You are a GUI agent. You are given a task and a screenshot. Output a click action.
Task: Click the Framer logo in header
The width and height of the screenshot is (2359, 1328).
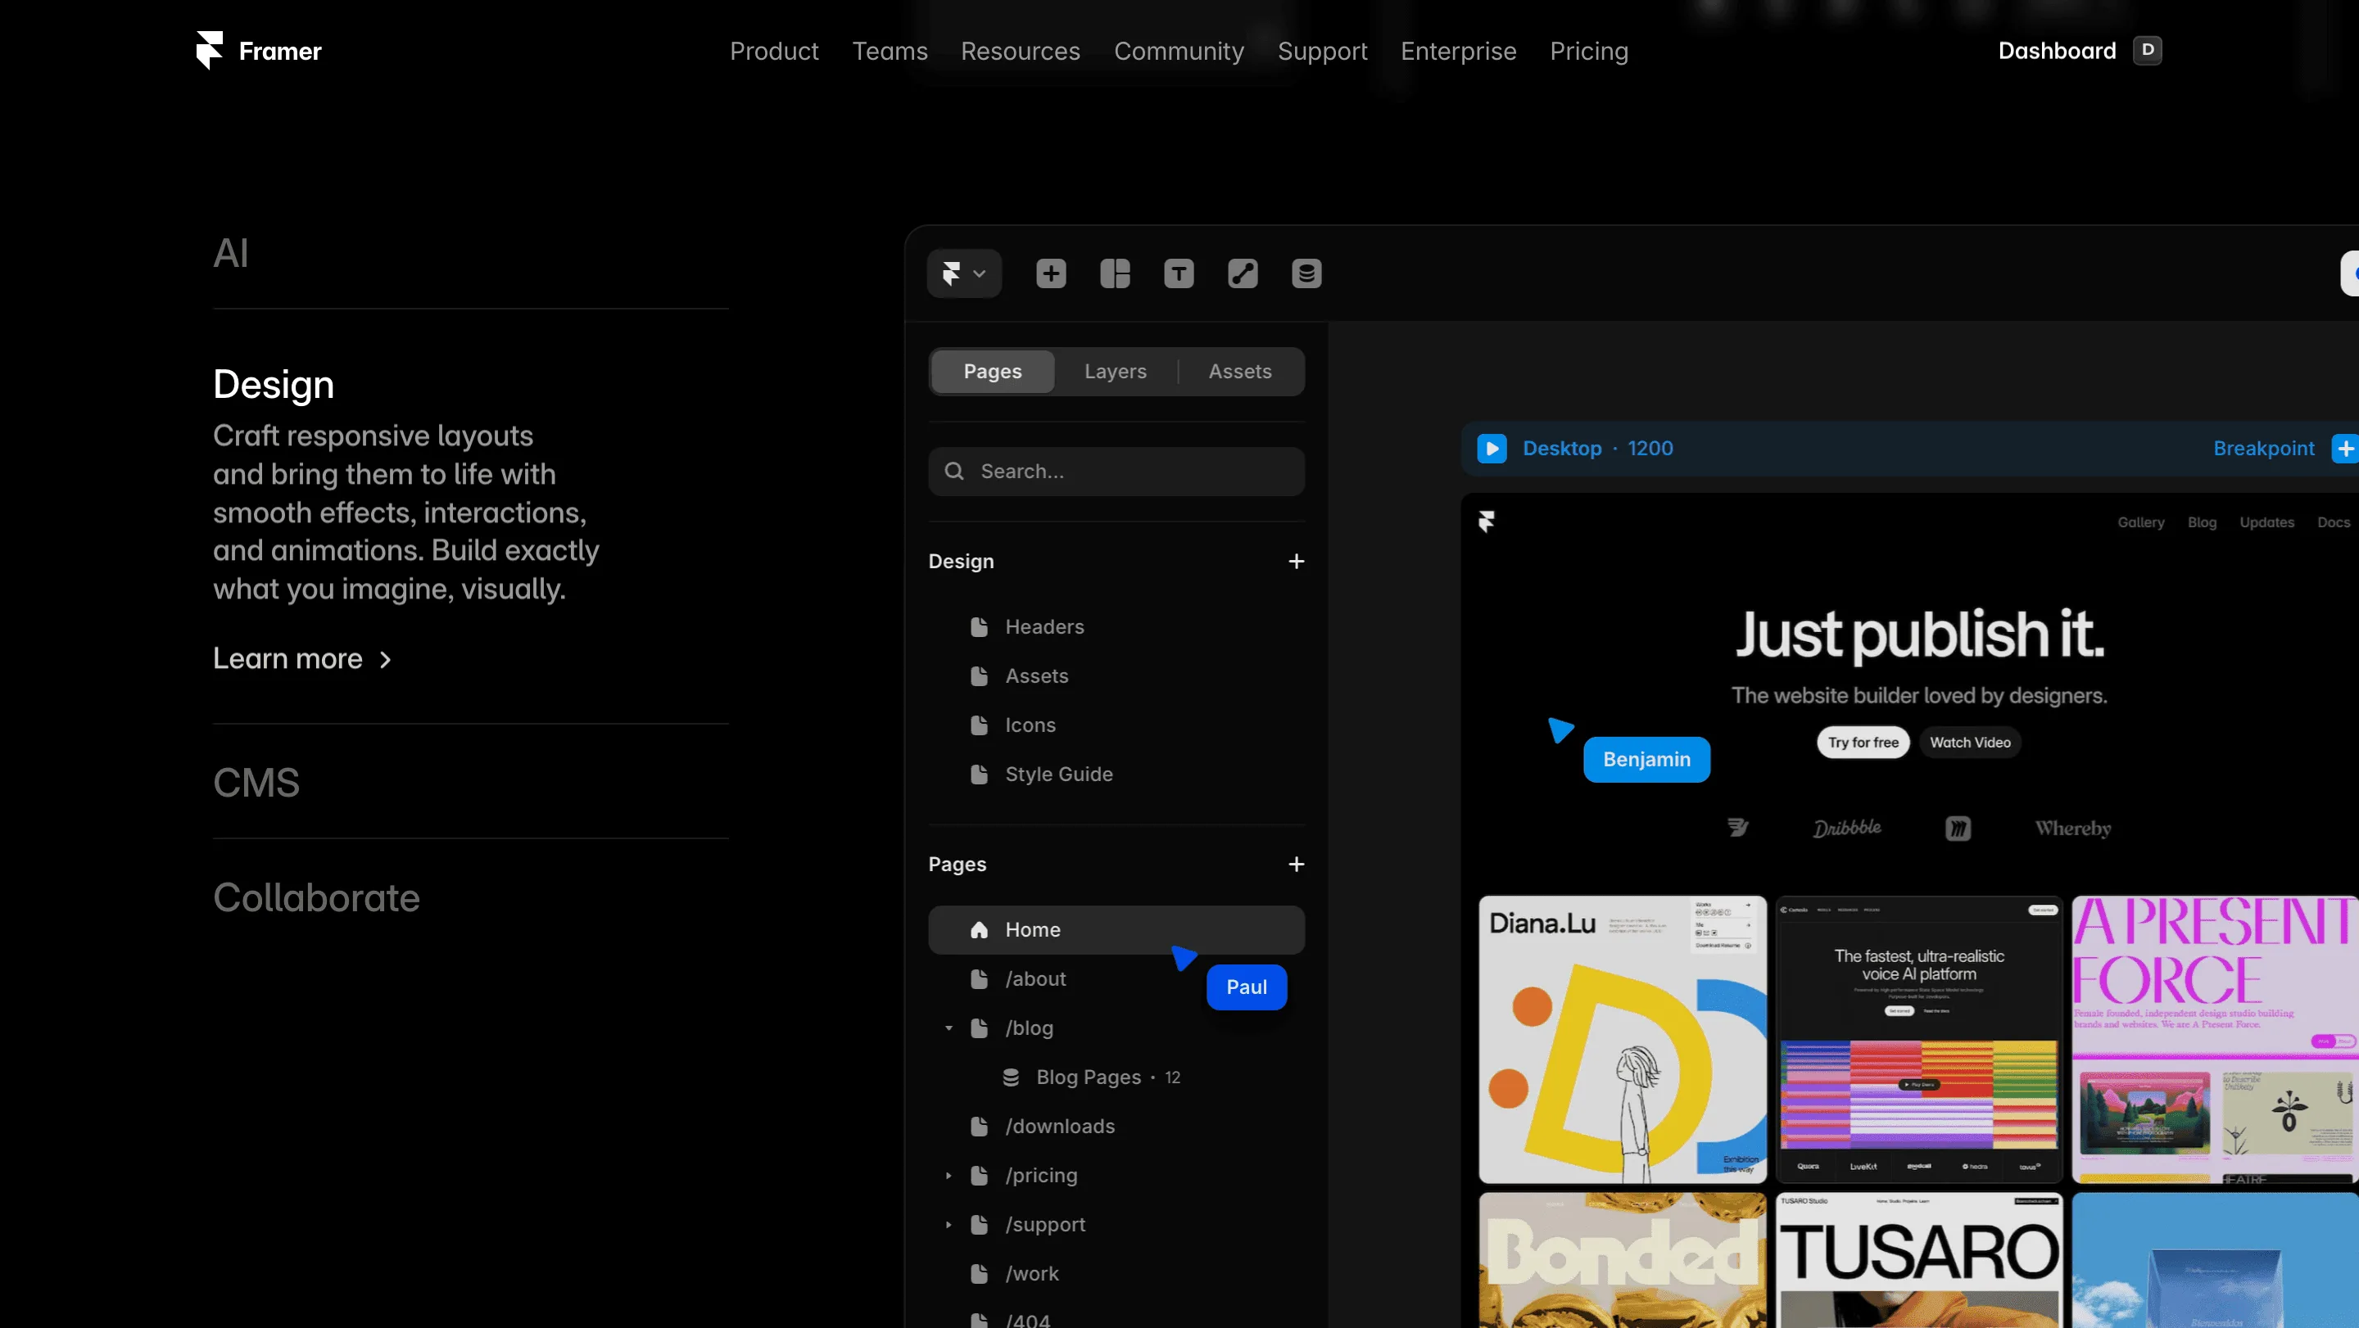[259, 50]
